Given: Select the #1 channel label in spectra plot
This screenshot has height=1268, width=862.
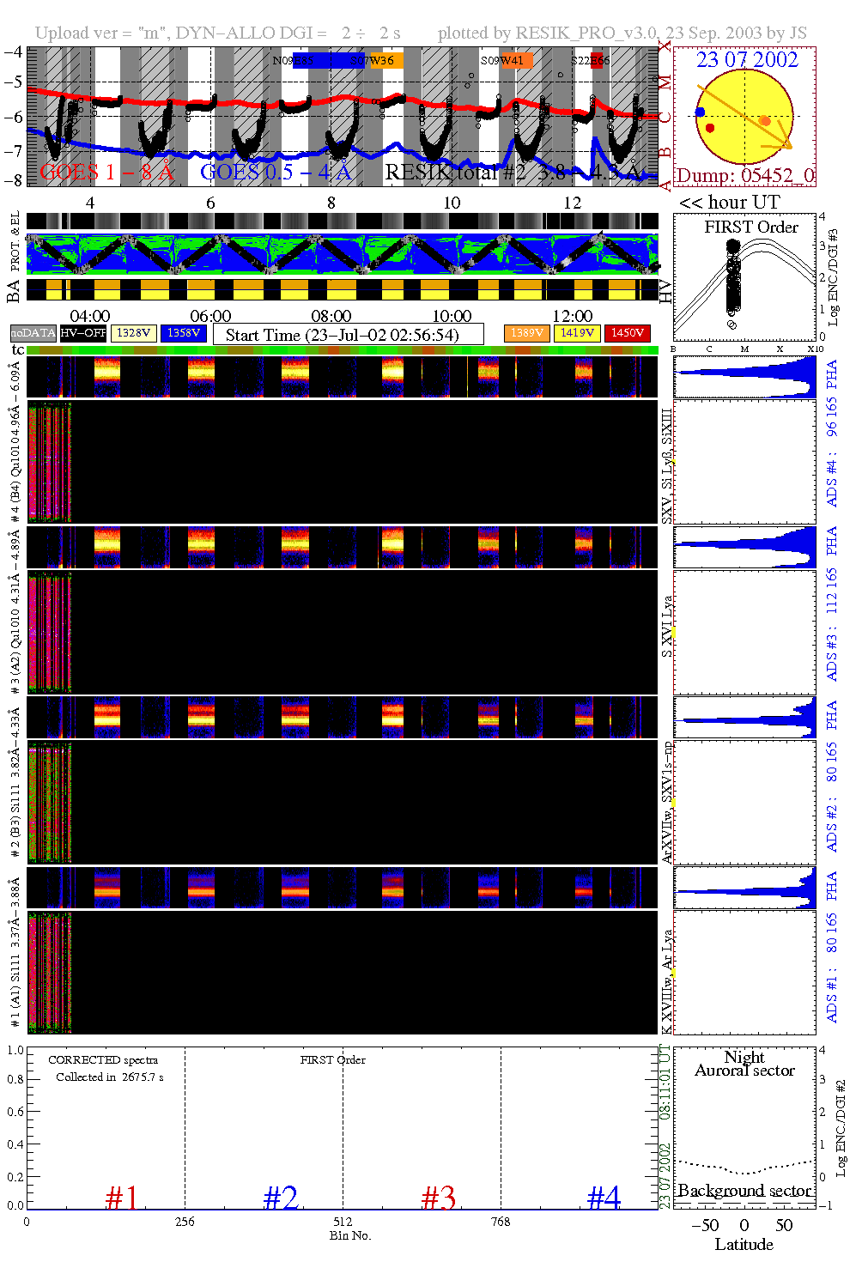Looking at the screenshot, I should tap(122, 1197).
